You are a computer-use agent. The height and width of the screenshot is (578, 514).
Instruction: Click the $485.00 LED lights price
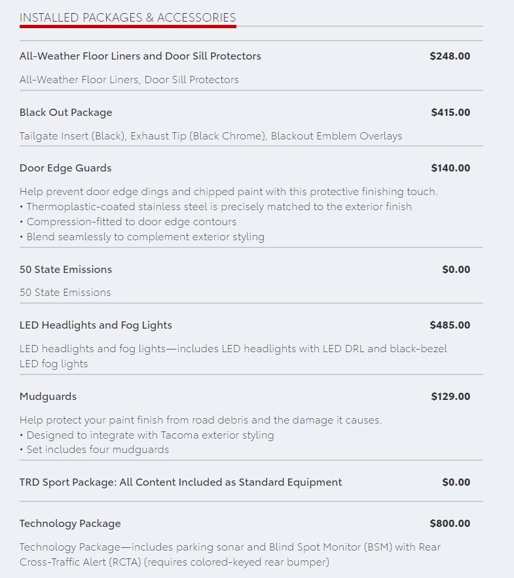click(450, 325)
